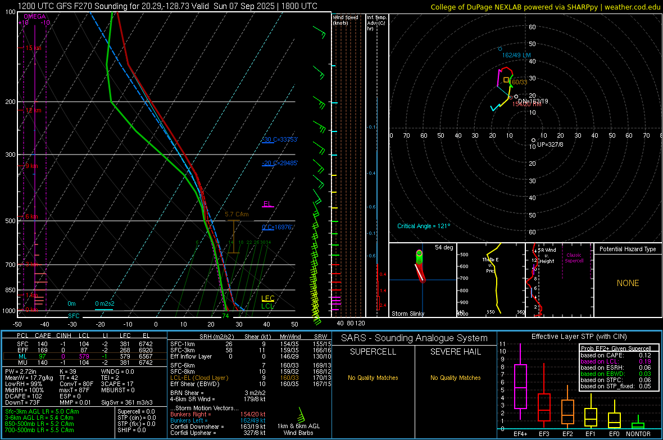Click the orange '60/33' hodograph label

click(x=519, y=82)
